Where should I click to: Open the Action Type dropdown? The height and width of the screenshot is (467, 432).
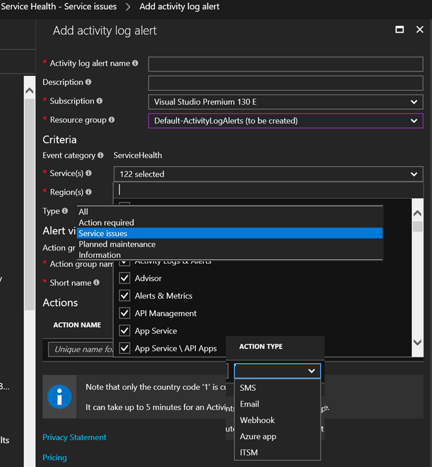coord(277,370)
